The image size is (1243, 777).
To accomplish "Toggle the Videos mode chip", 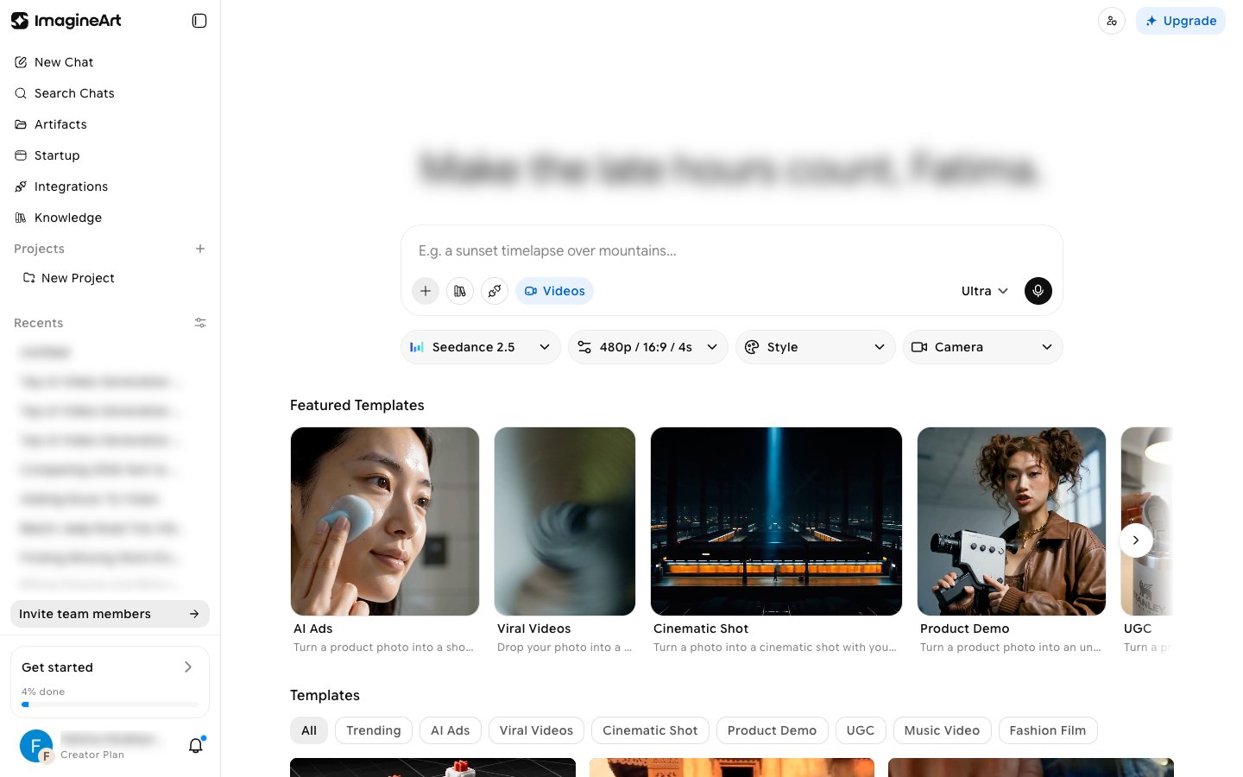I will pyautogui.click(x=555, y=291).
